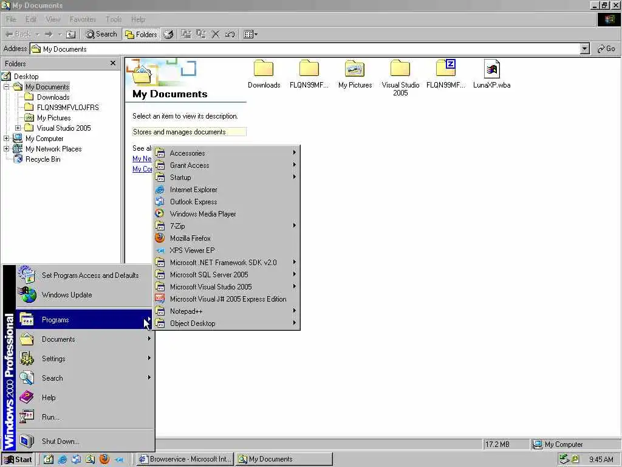
Task: Open XPS Viewer EP menu entry
Action: click(x=226, y=251)
